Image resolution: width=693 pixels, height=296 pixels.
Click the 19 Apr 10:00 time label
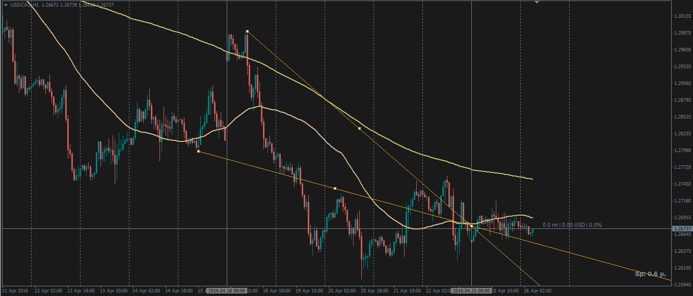click(x=309, y=291)
